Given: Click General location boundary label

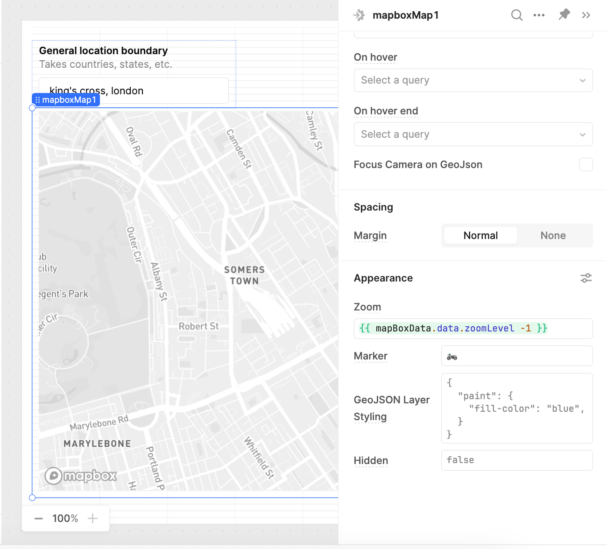Looking at the screenshot, I should pyautogui.click(x=103, y=50).
